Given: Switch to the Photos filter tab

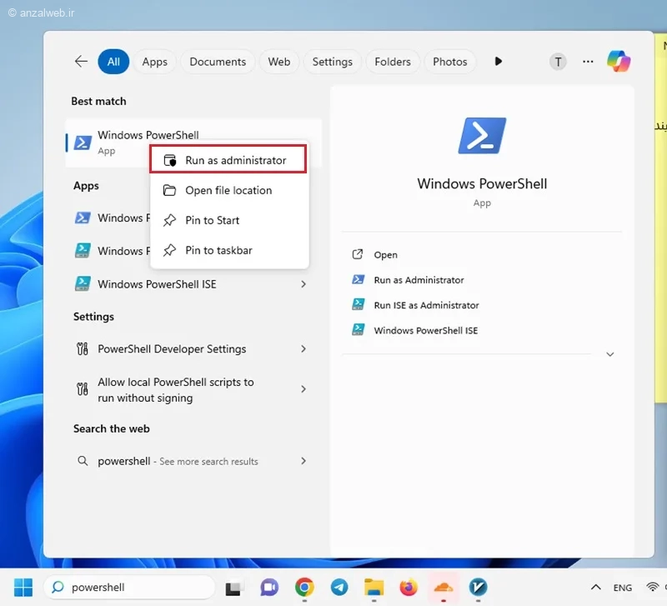Looking at the screenshot, I should pos(449,62).
